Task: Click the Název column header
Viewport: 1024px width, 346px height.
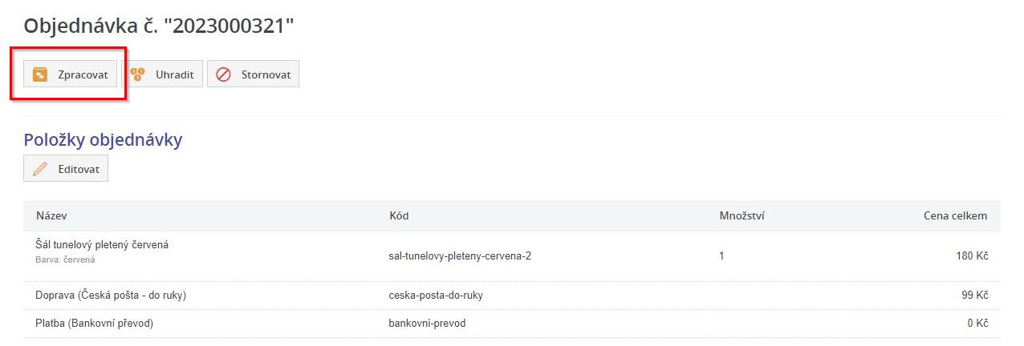Action: pyautogui.click(x=51, y=216)
